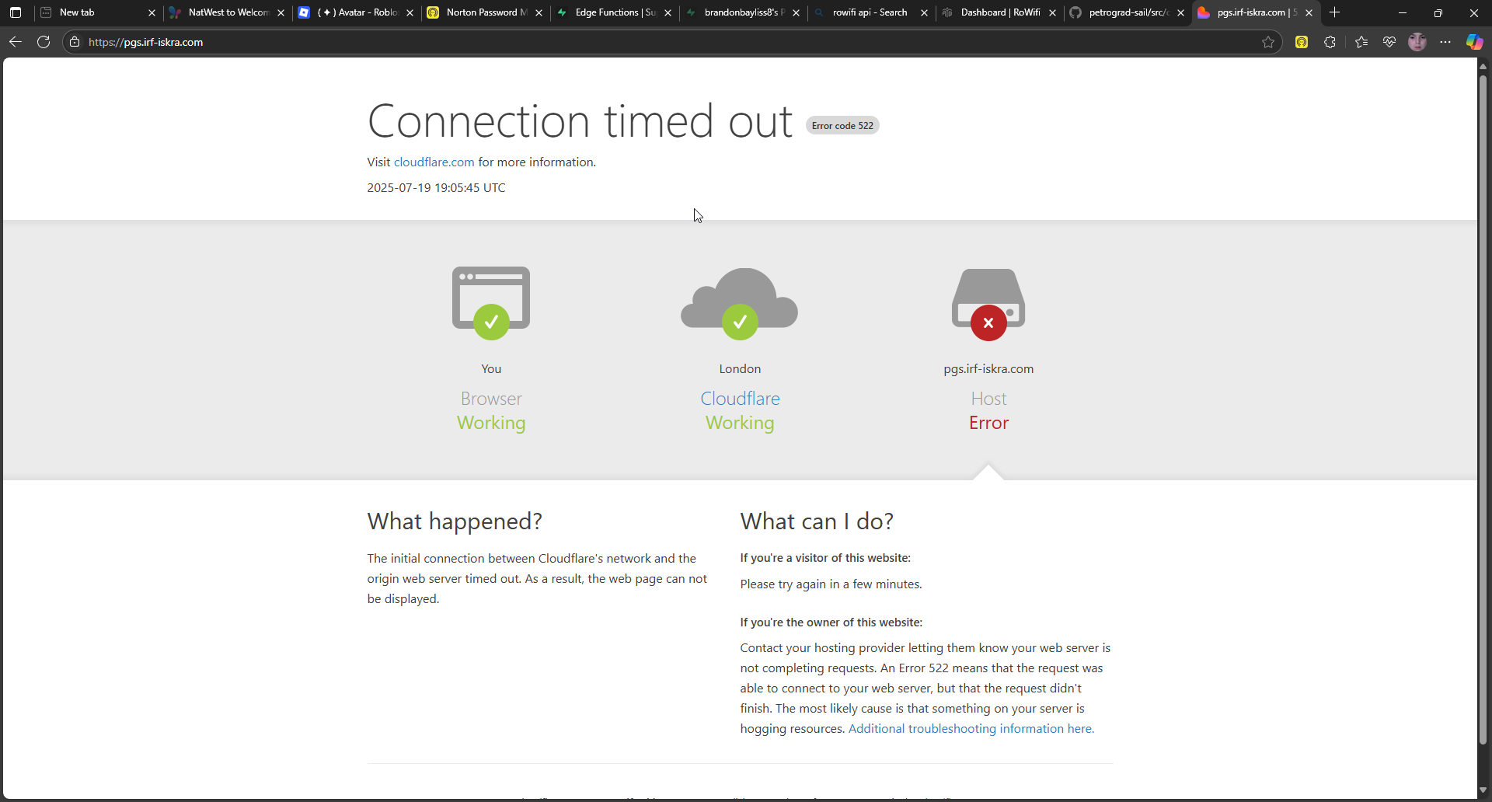Screen dimensions: 1492x802
Task: Click the timestamp 2025-07-19 19:05:45 UTC
Action: point(436,187)
